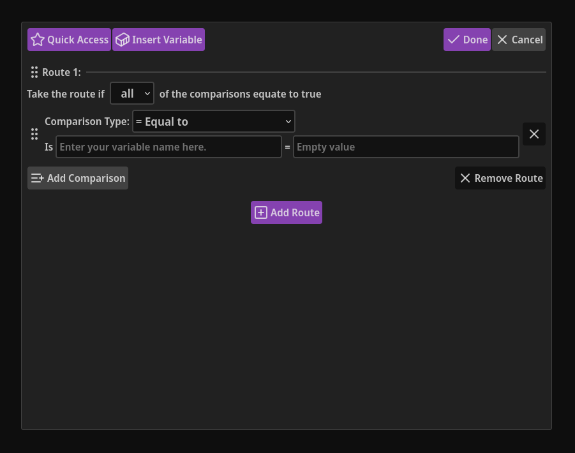Open the Comparison Type dropdown
Image resolution: width=575 pixels, height=453 pixels.
[x=214, y=121]
